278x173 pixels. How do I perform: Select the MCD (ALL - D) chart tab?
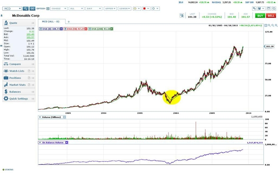[51, 22]
